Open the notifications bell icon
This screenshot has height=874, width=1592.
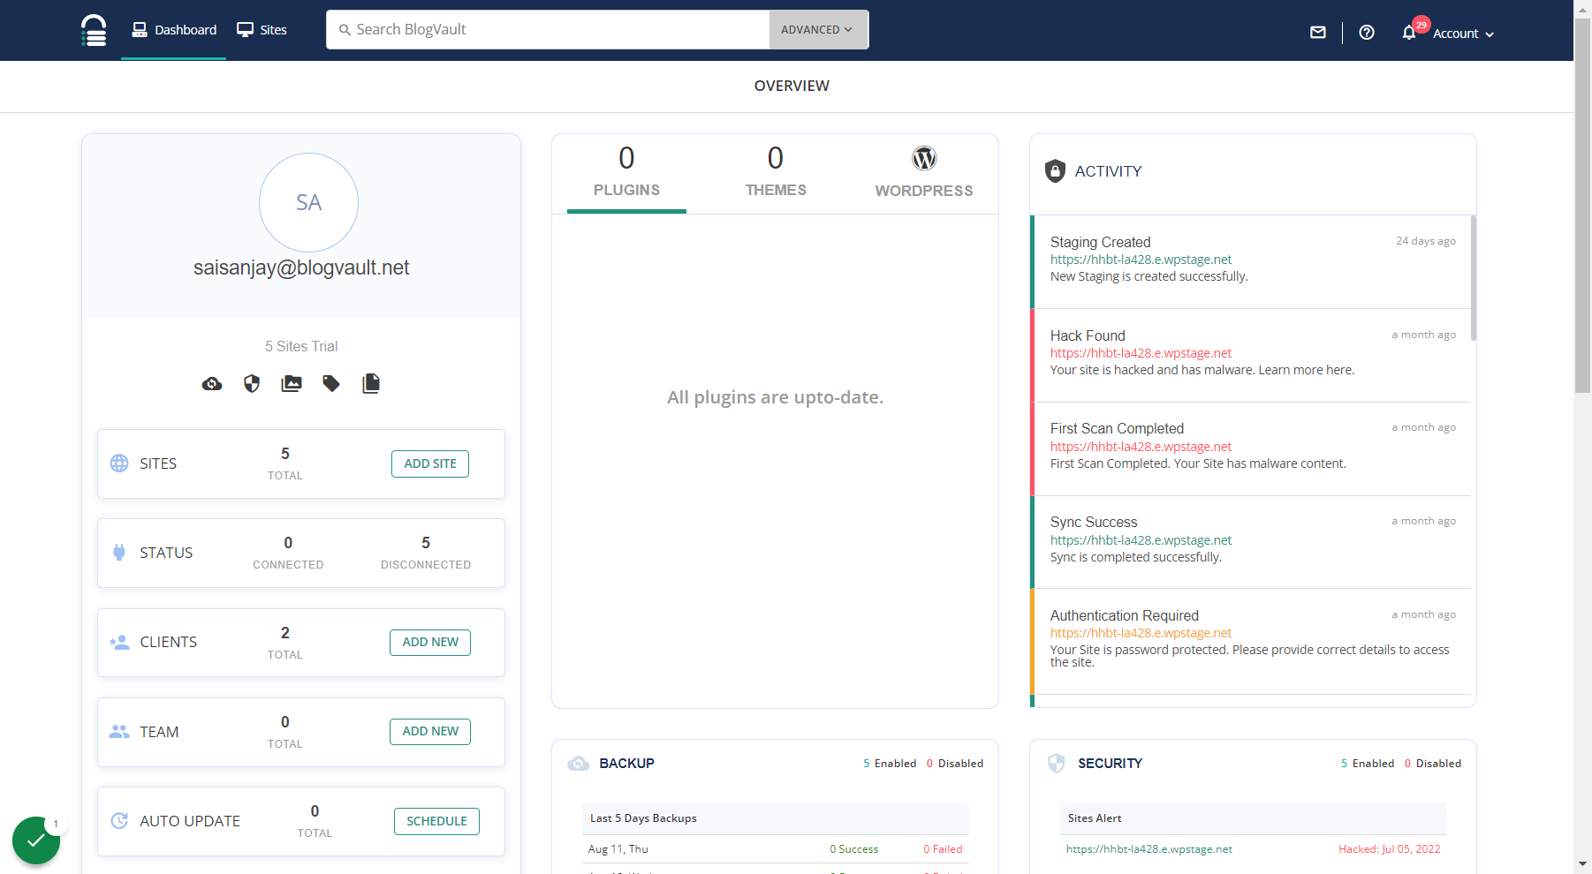(x=1409, y=33)
